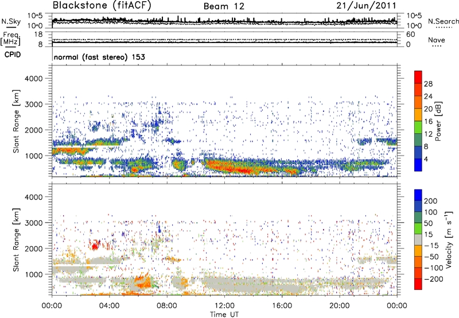Click the 'N.Sky' legend label
Viewport: 459px width, 318px height.
pos(11,21)
